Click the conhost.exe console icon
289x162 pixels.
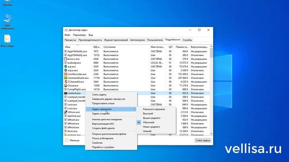pos(65,93)
